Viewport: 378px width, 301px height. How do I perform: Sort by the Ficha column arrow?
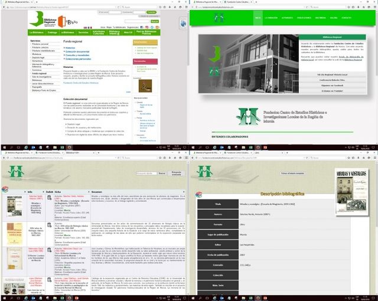pyautogui.click(x=89, y=192)
